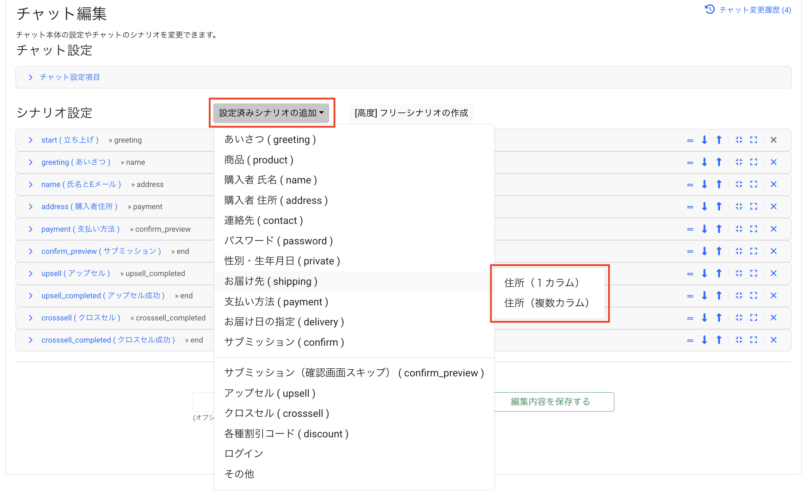Expand the greeting (あいさつ) row chevron
This screenshot has height=494, width=806.
[31, 162]
